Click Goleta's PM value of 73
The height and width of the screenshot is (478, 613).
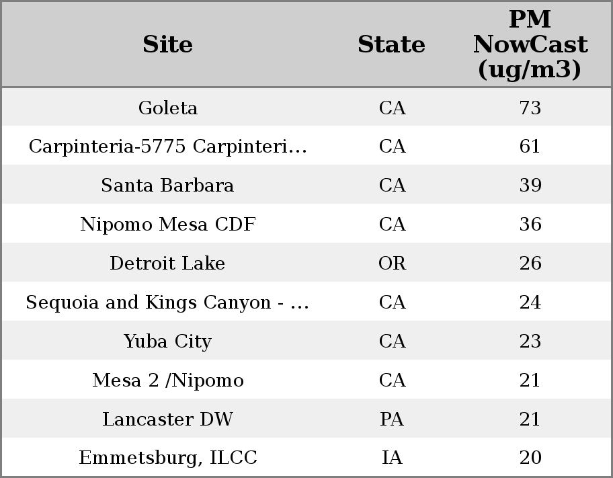[530, 108]
